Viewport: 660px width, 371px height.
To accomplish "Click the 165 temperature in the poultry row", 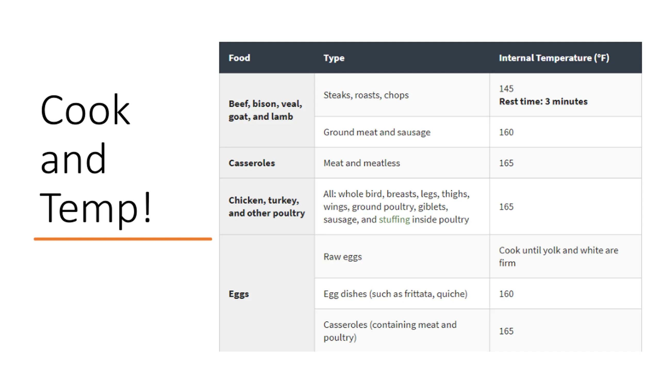I will click(x=506, y=207).
